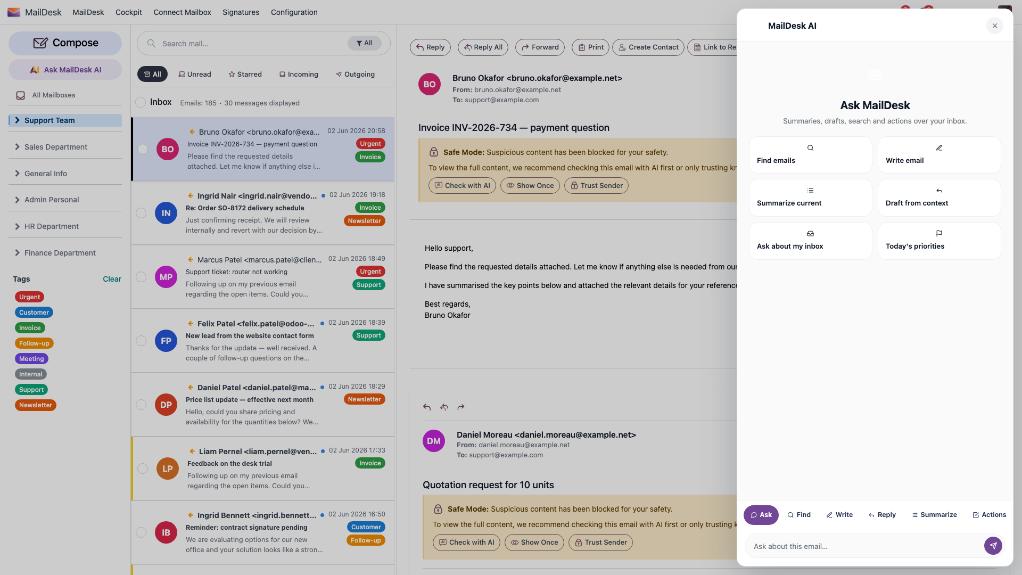Choose Ask about my inbox card
Screen dimensions: 1022x575
tap(810, 241)
